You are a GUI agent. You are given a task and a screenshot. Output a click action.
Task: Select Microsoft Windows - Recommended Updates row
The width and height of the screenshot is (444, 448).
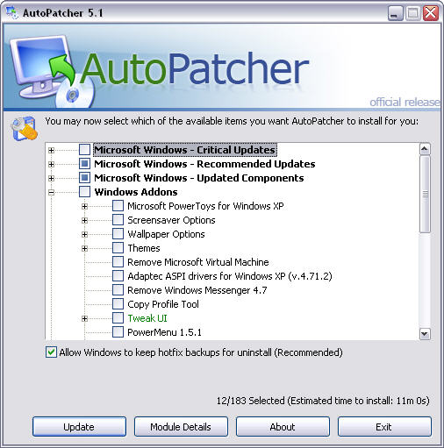tap(204, 164)
